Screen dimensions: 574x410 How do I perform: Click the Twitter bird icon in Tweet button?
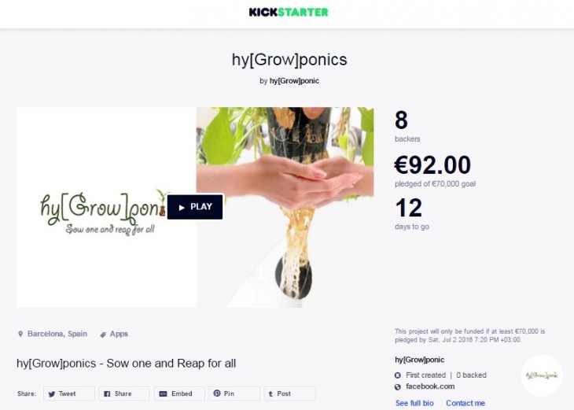[x=52, y=394]
